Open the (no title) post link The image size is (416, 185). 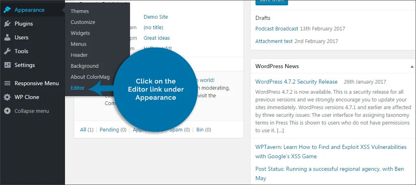153,27
